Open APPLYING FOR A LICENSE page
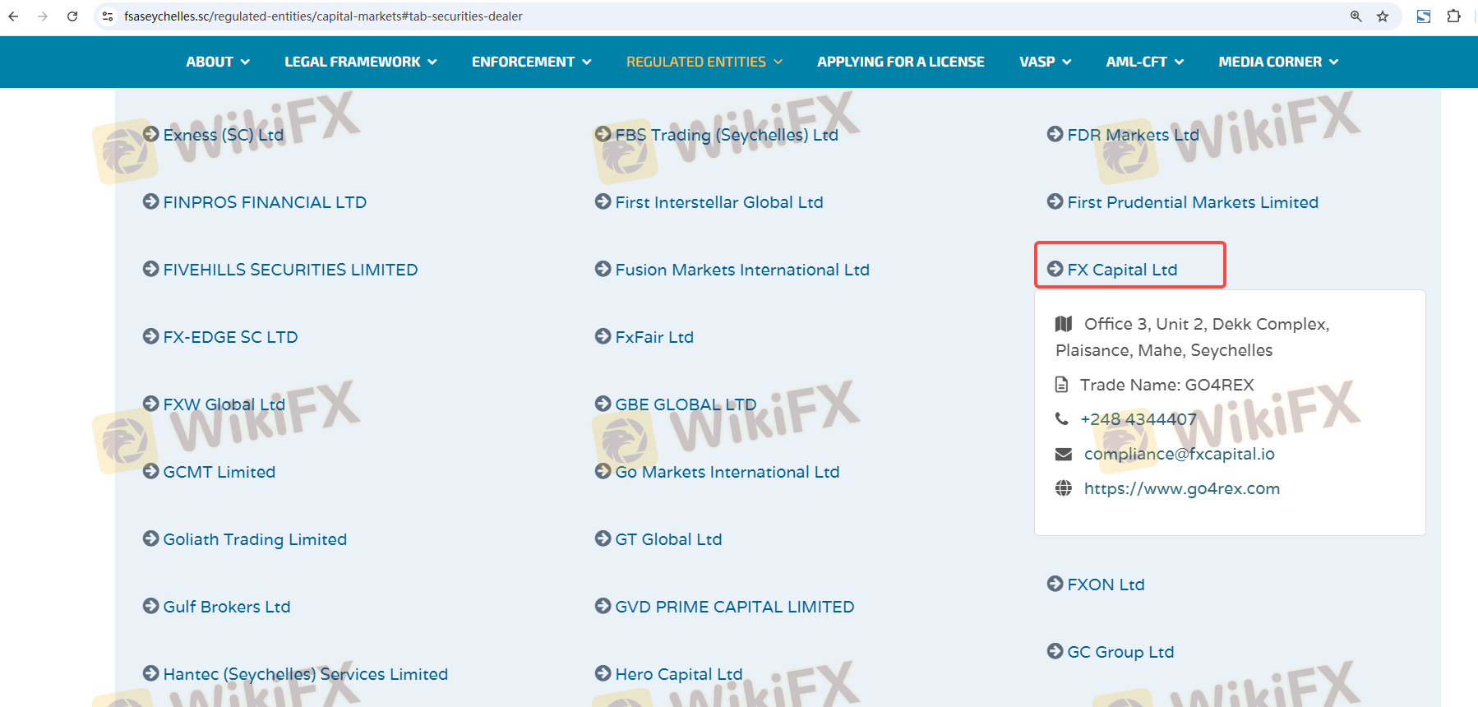Screen dimensions: 1478x707 (x=901, y=62)
